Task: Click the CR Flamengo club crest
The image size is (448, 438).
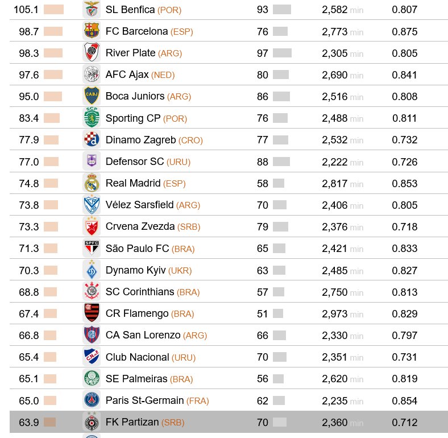Action: pyautogui.click(x=91, y=313)
